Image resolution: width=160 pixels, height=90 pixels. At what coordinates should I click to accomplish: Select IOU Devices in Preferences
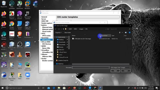[x=46, y=44]
